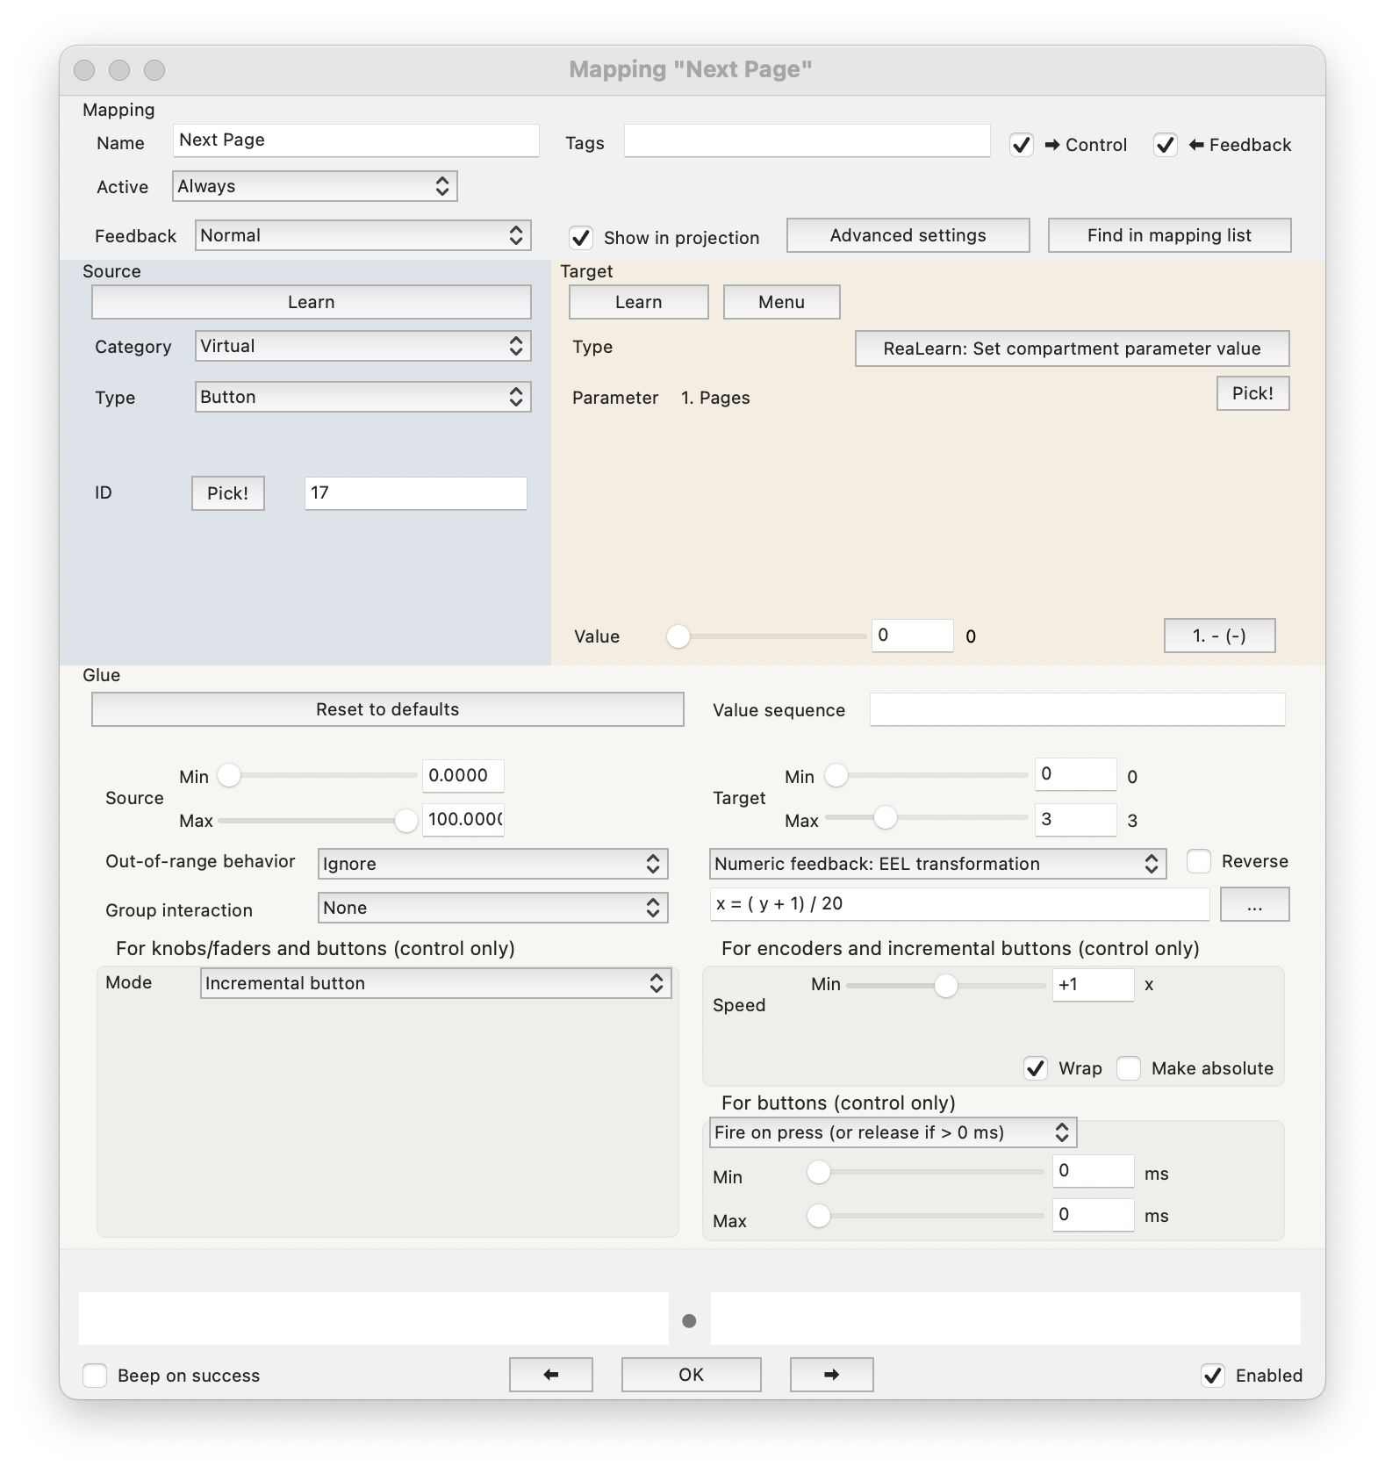Click Pick! button next to source ID
The image size is (1385, 1473).
[x=227, y=493]
